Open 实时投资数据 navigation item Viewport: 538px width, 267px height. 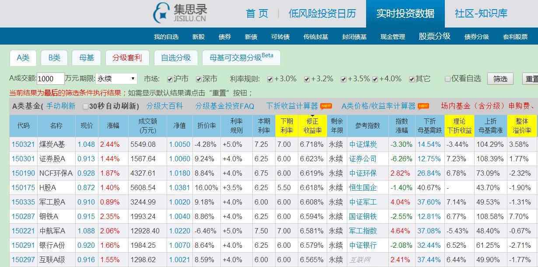click(405, 14)
